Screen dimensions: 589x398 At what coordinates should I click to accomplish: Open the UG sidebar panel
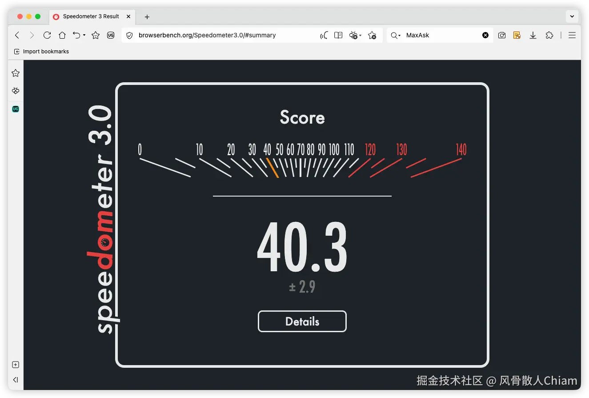pyautogui.click(x=16, y=109)
